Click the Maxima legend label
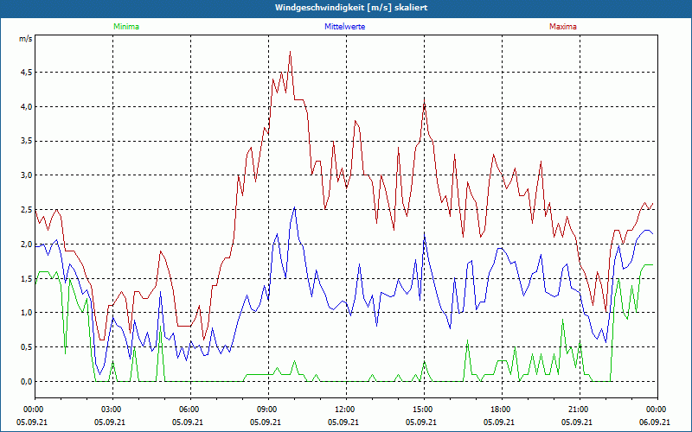The image size is (692, 432). [x=562, y=27]
